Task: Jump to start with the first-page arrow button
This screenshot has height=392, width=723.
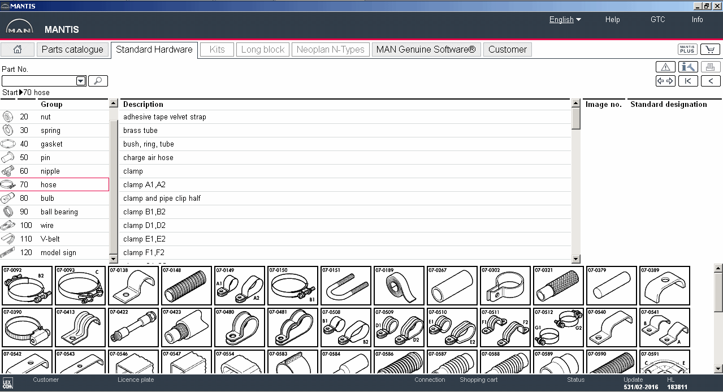Action: point(688,81)
